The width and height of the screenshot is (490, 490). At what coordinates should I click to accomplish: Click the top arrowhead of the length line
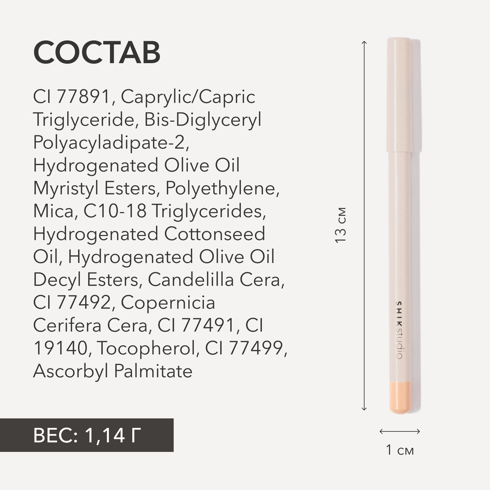364,42
